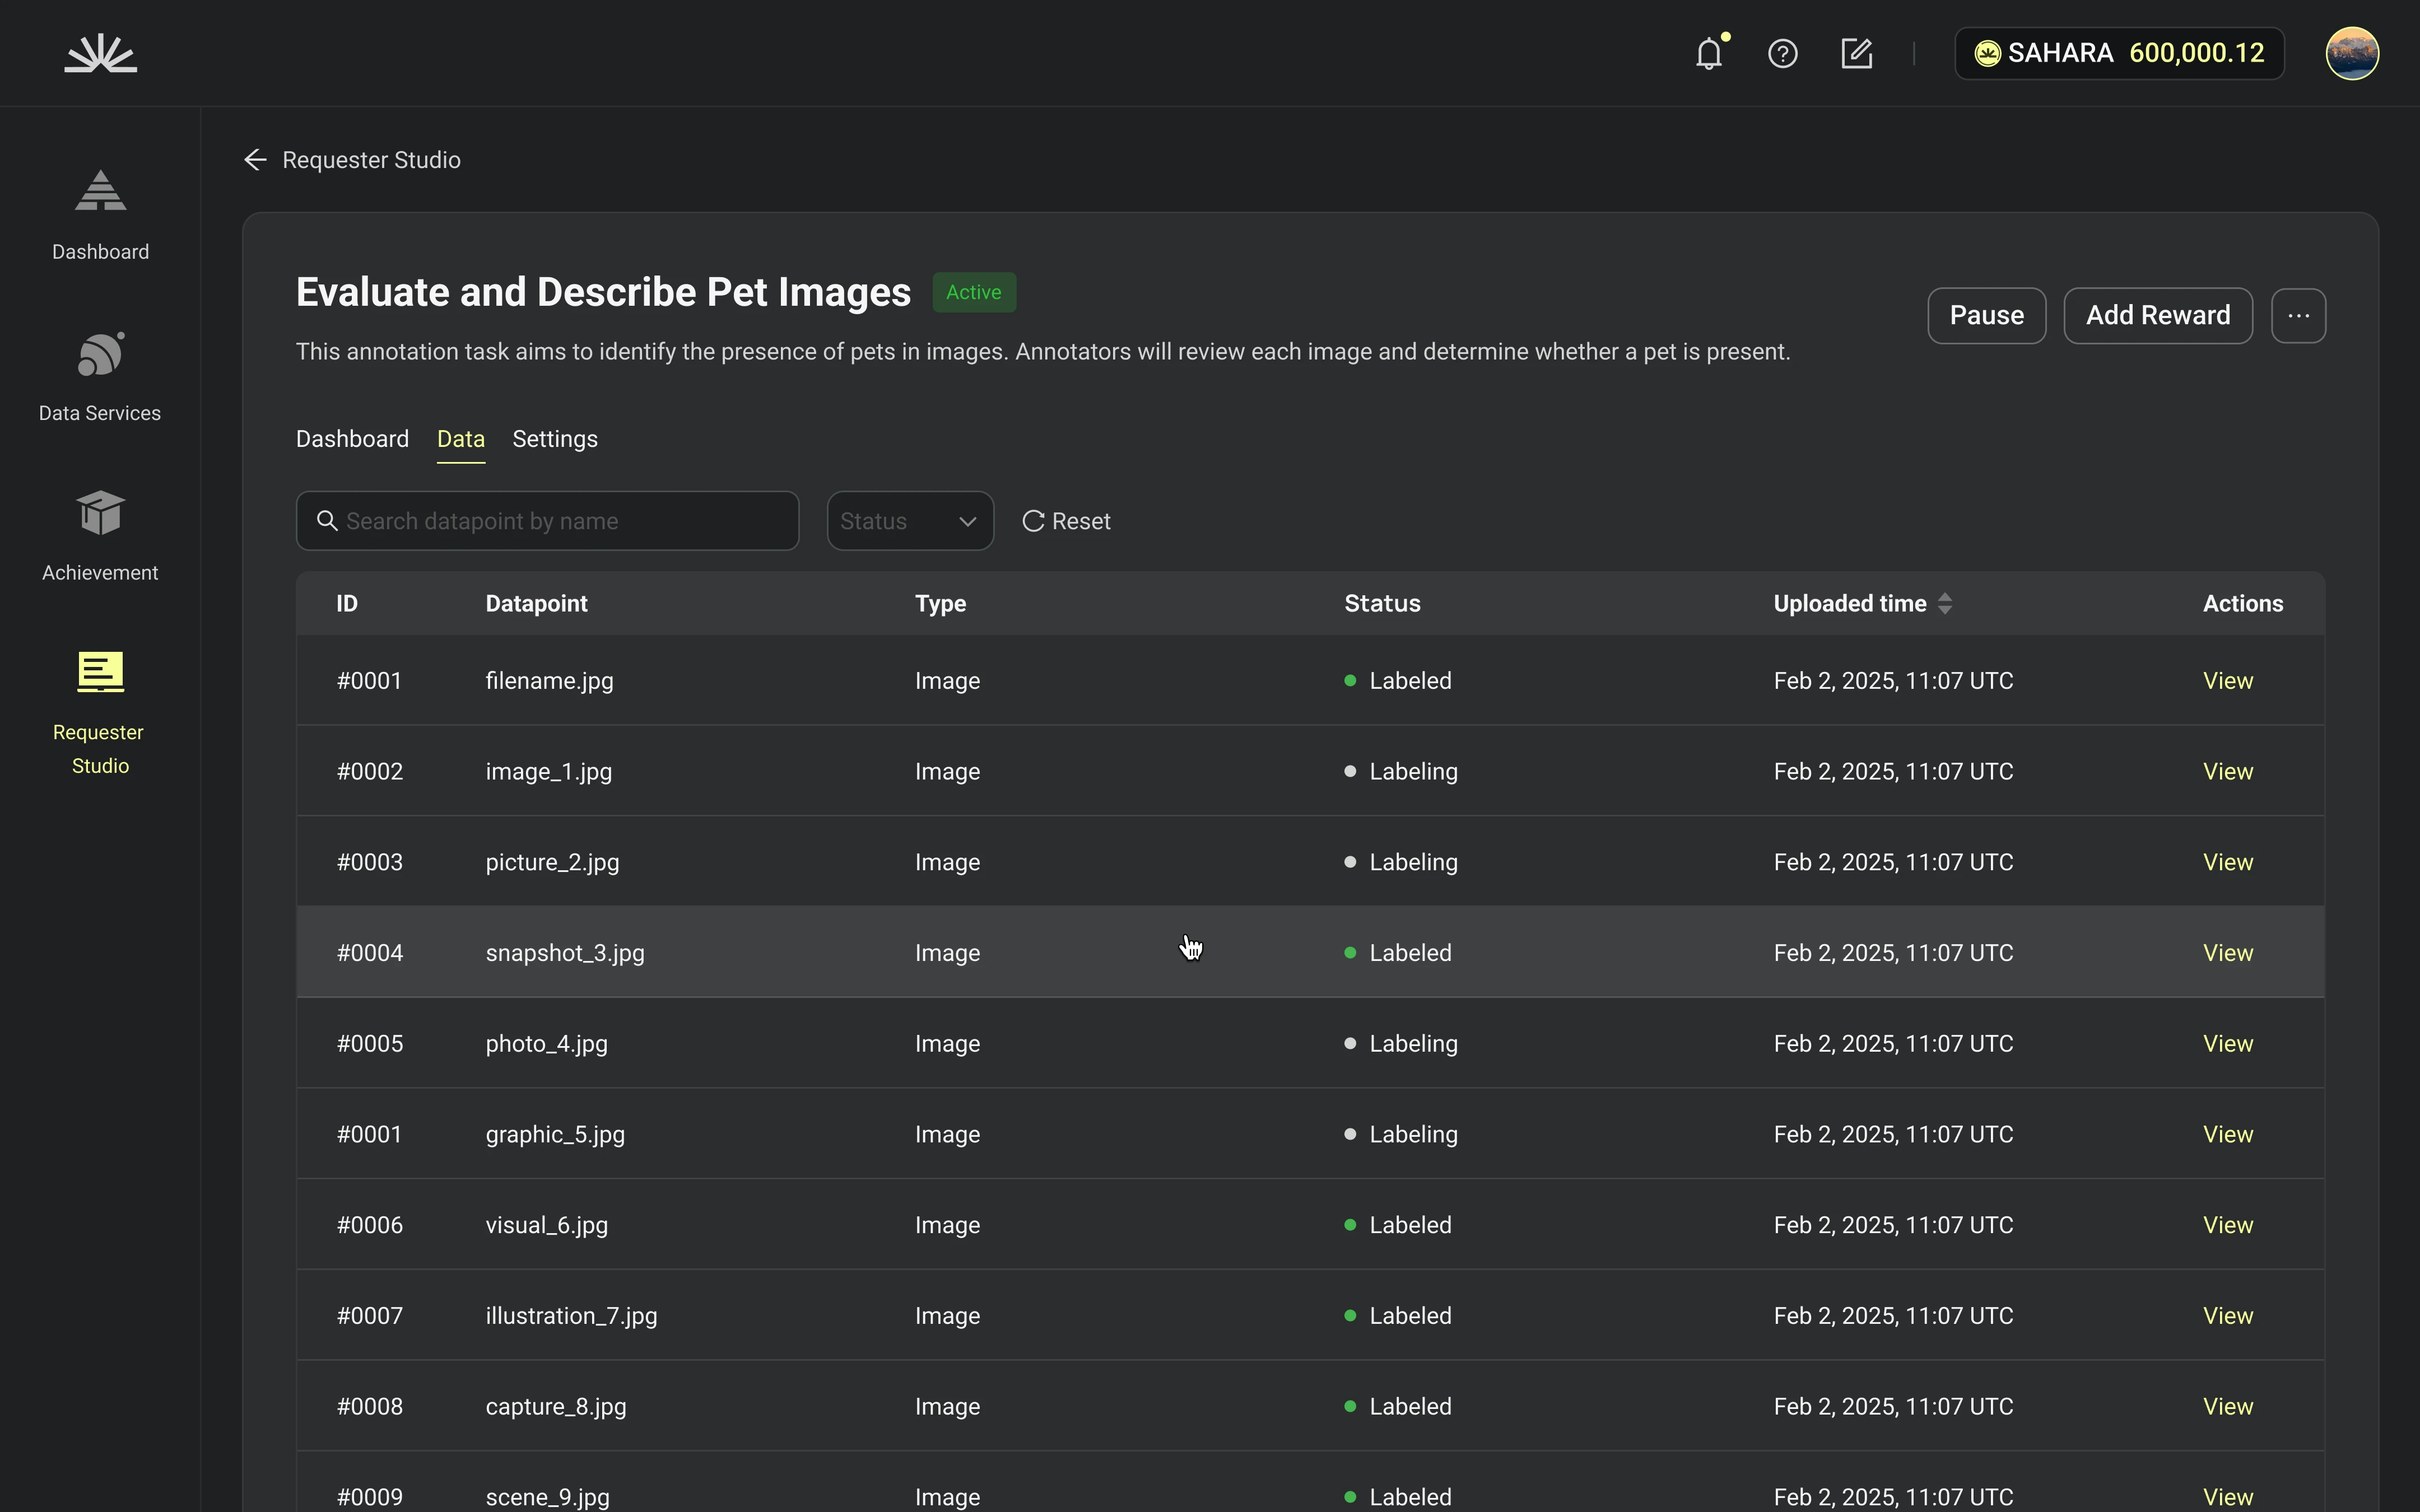View datapoint snapshot_3.jpg
Screen dimensions: 2420x1512
(x=2227, y=953)
